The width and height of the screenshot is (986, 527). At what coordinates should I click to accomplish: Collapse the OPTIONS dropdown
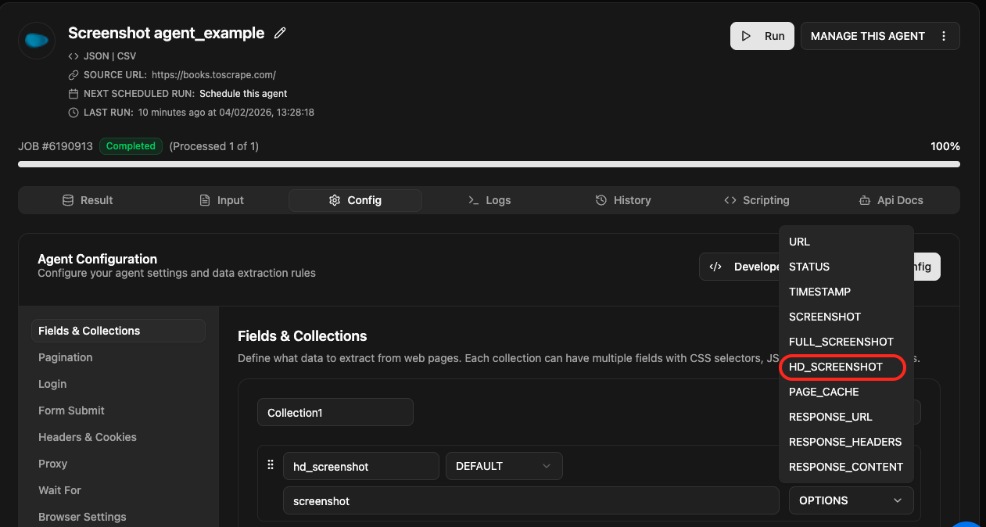click(x=851, y=500)
